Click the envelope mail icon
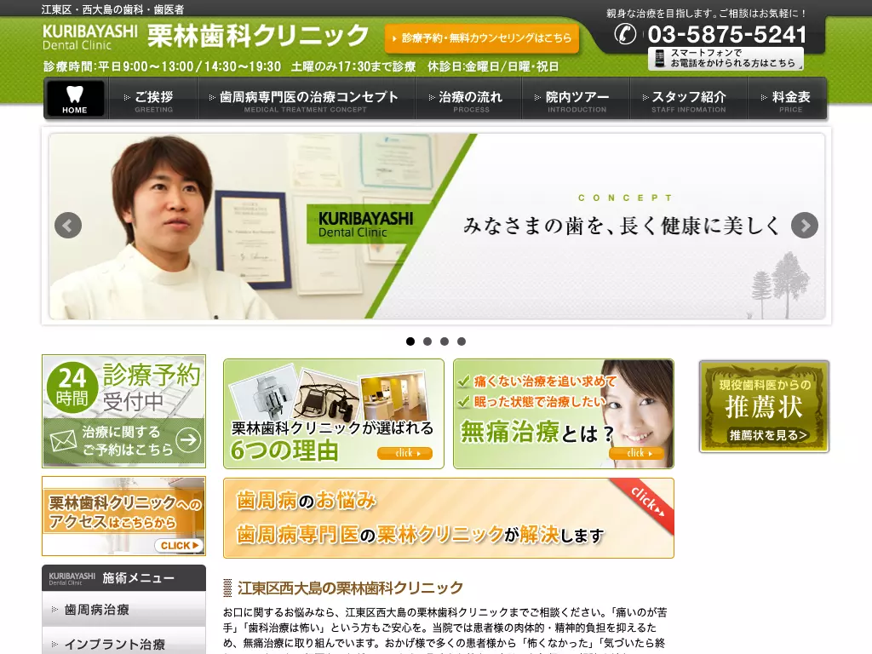Screen dimensions: 872x654 pos(63,441)
